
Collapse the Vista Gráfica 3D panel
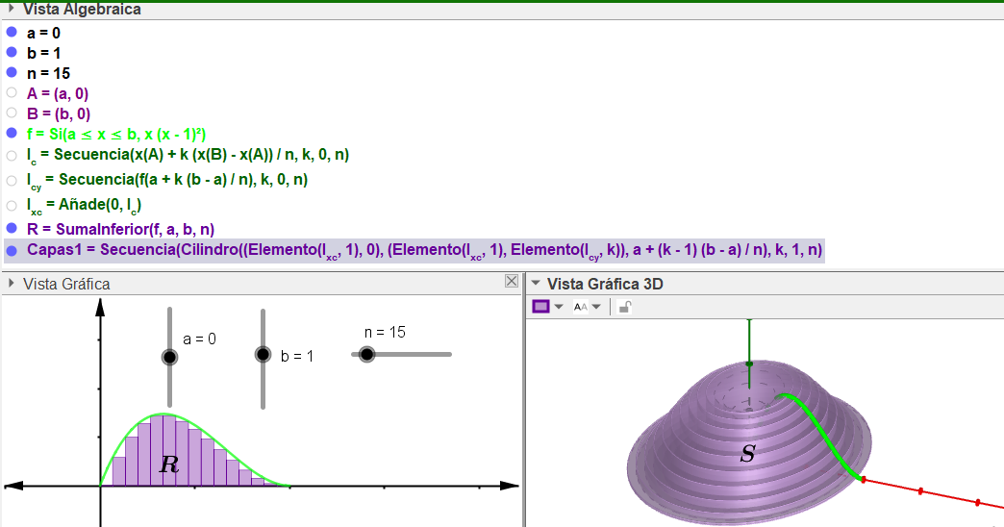coord(537,284)
